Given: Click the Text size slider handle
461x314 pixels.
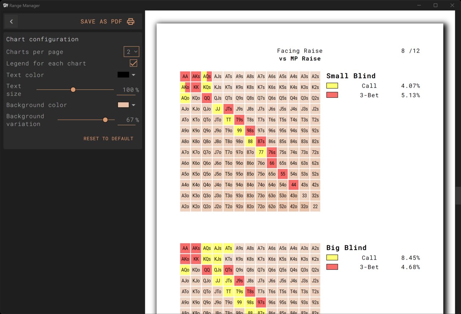Looking at the screenshot, I should 73,90.
